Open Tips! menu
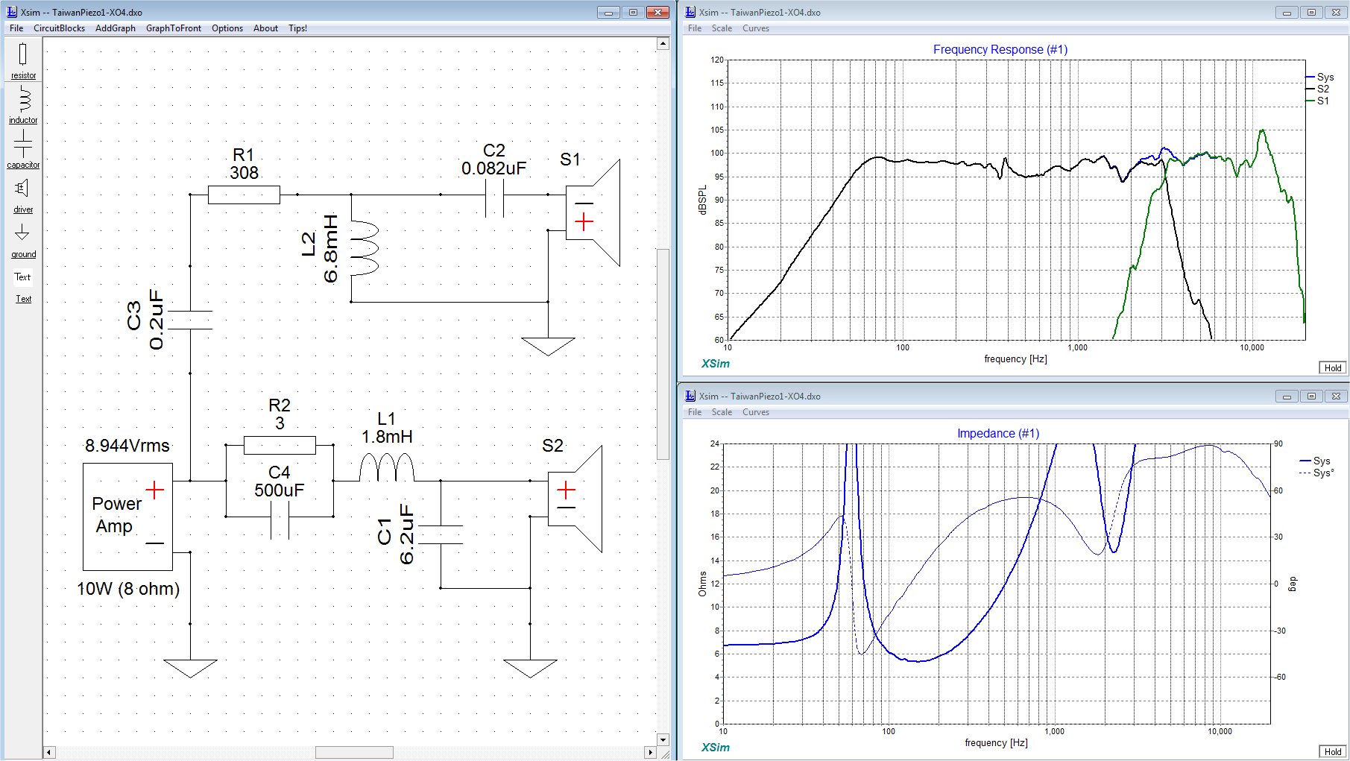 point(297,28)
